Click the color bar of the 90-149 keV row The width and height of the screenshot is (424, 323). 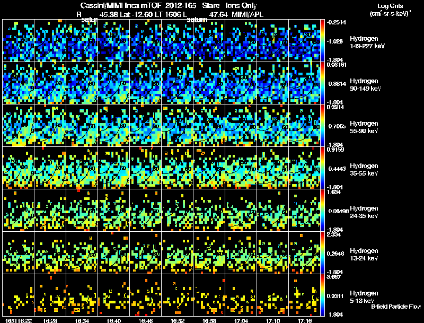322,83
